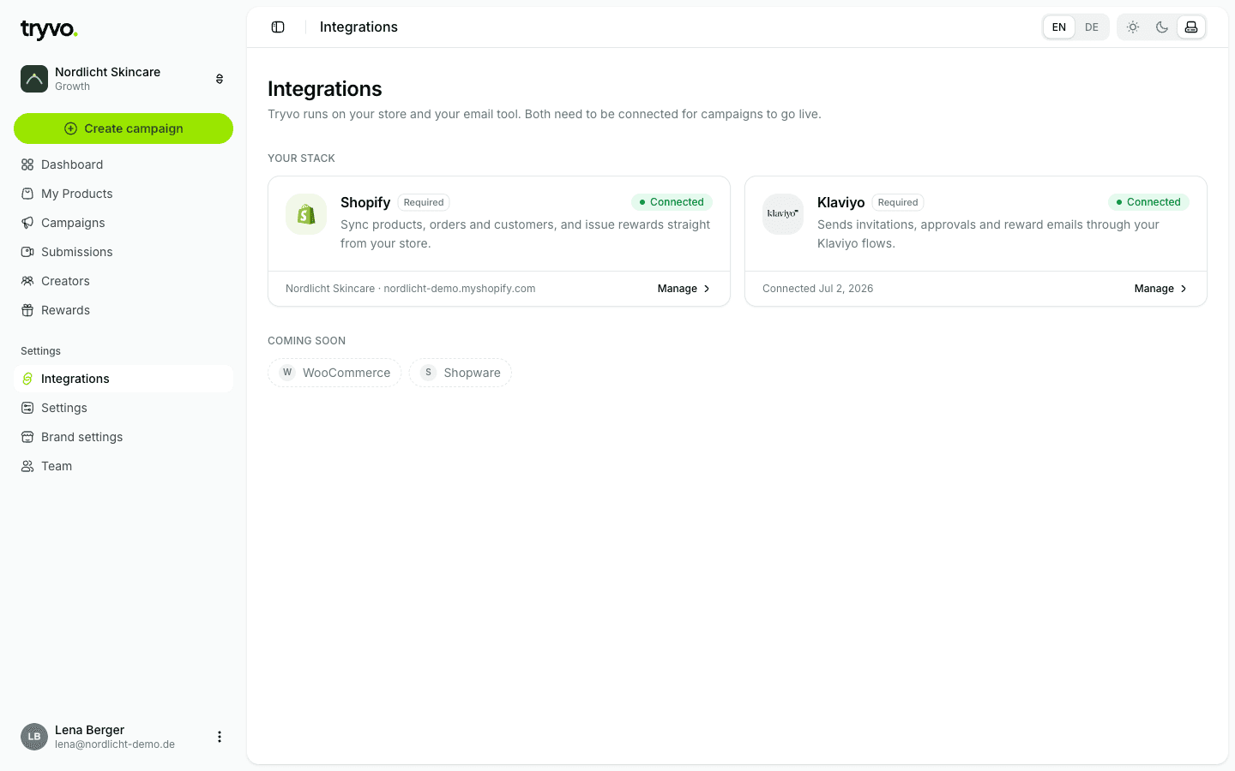
Task: Switch language to EN
Action: 1059,27
